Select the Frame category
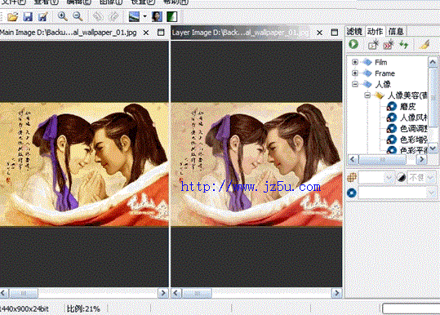 pyautogui.click(x=384, y=73)
